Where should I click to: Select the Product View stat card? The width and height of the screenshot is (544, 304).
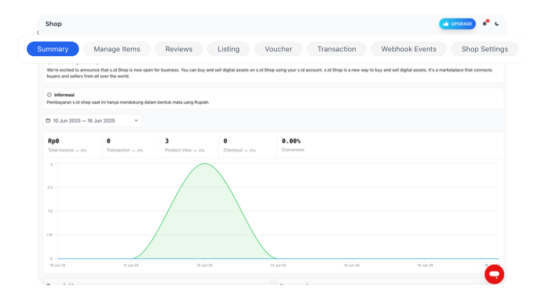(189, 145)
